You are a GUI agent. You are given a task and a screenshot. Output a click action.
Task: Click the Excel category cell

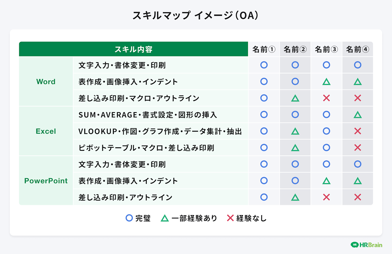pyautogui.click(x=46, y=131)
